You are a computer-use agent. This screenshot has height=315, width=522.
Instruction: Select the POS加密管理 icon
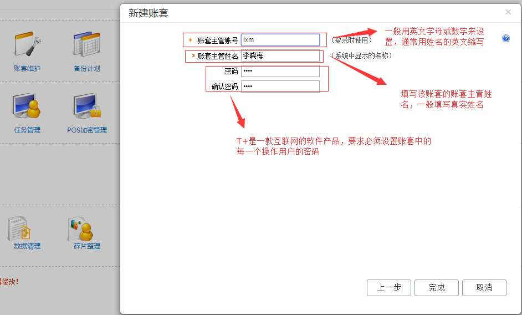click(x=87, y=105)
